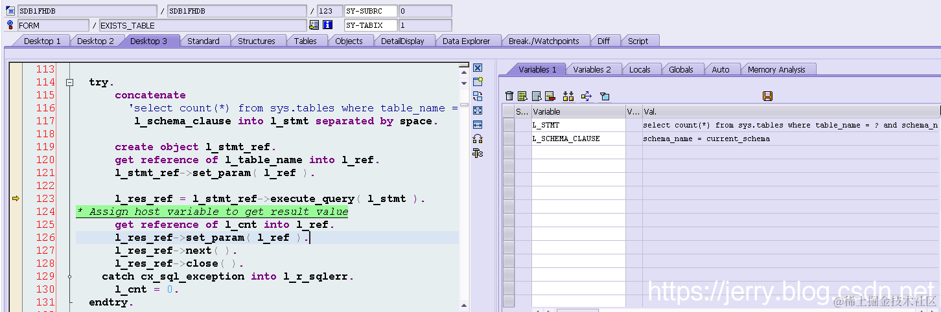Screen dimensions: 941x312
Task: Open the Script tab
Action: coord(638,41)
